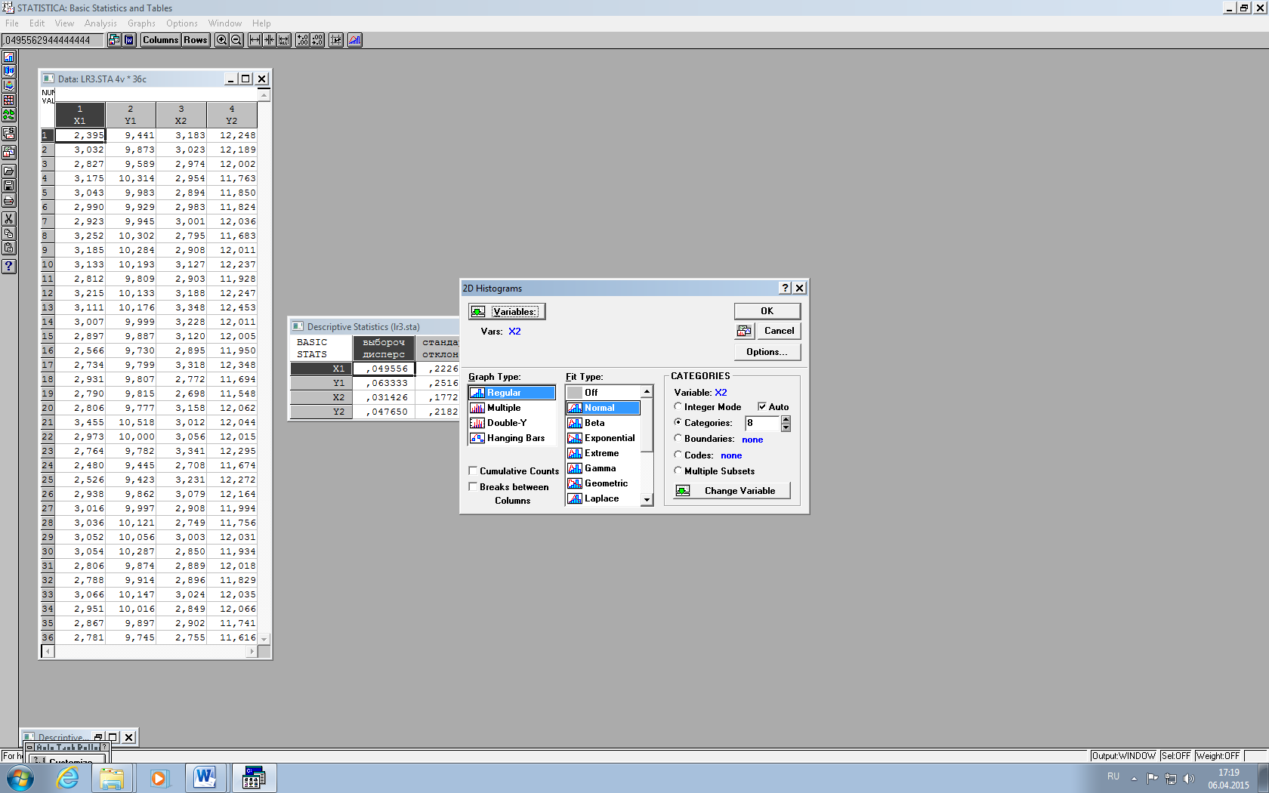This screenshot has width=1269, height=793.
Task: Toggle the Auto checkbox
Action: click(762, 406)
